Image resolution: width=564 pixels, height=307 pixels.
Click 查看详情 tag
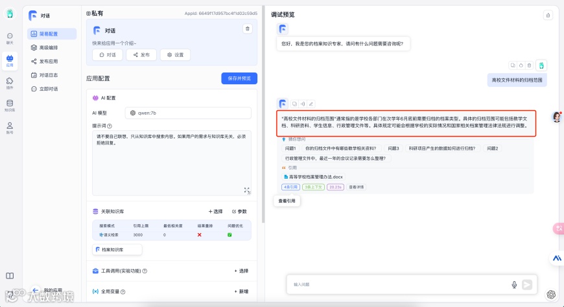tap(356, 187)
